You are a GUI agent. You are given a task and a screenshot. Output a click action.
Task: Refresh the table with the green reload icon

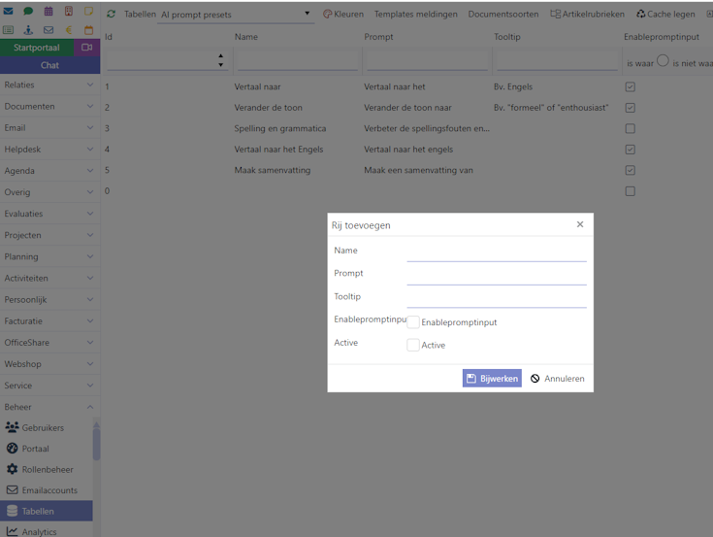click(x=111, y=15)
